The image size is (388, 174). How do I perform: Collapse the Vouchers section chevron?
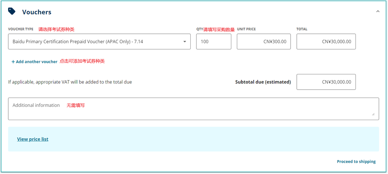tap(378, 12)
